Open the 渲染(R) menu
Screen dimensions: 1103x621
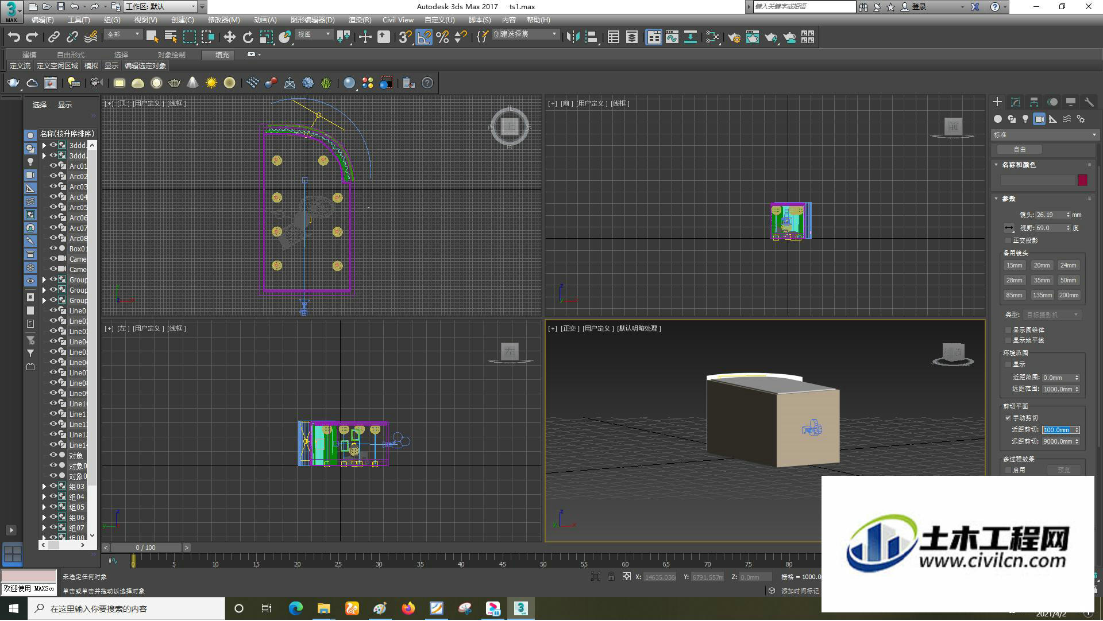click(x=360, y=20)
